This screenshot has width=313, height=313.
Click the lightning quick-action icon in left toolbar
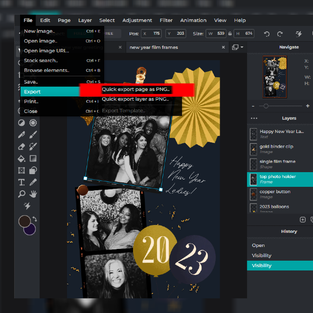click(27, 206)
